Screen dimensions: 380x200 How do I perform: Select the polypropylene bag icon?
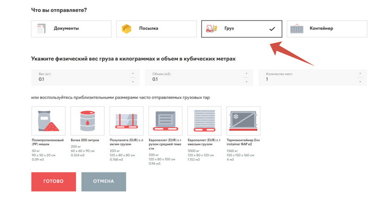pyautogui.click(x=49, y=121)
